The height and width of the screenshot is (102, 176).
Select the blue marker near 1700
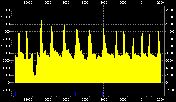click(158, 94)
